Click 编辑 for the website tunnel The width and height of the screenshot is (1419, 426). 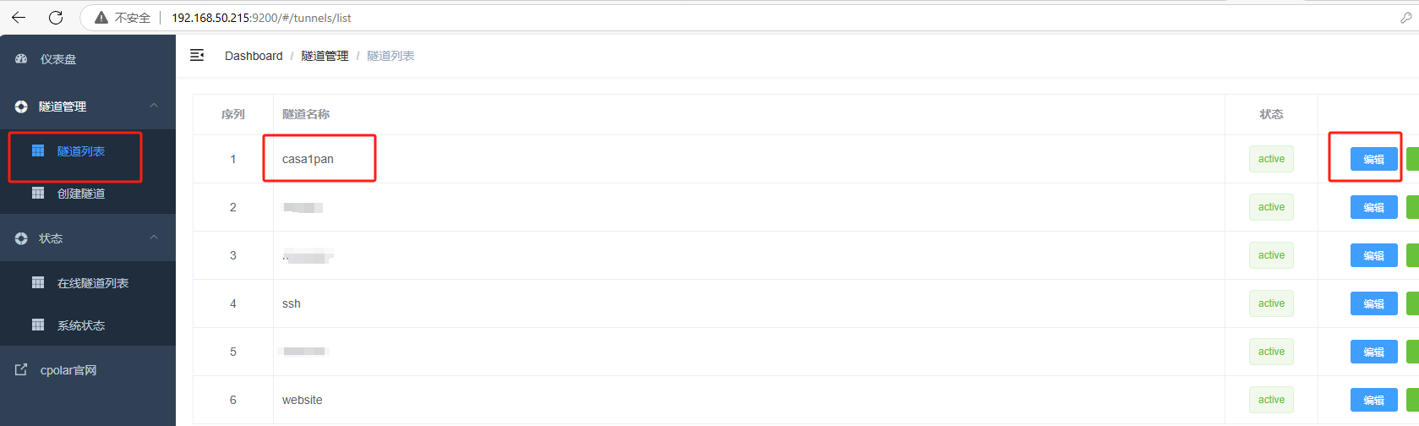(1373, 400)
